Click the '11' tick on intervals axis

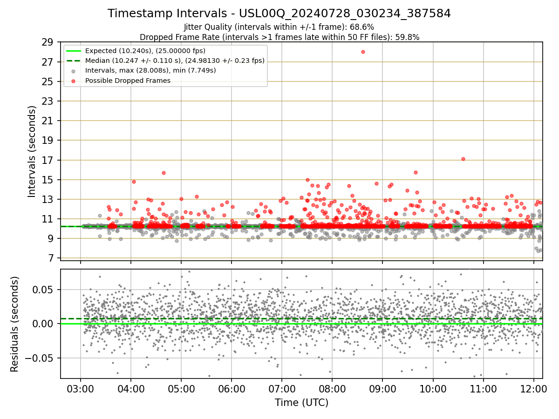point(48,219)
